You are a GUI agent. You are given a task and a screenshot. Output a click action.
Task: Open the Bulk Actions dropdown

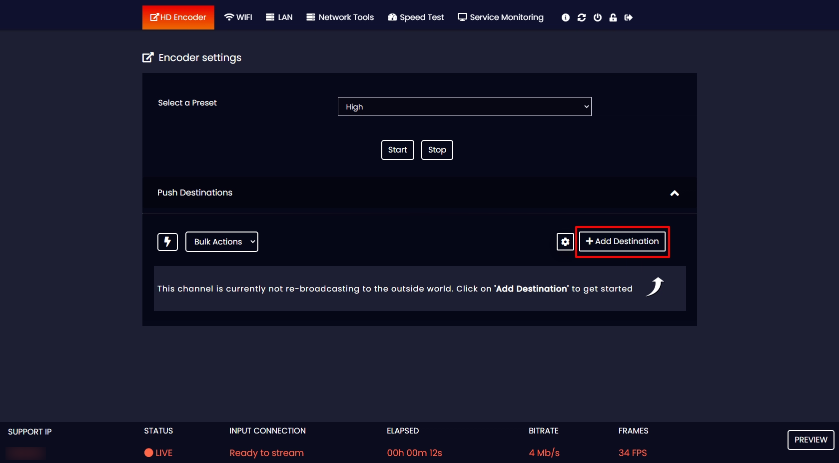(x=221, y=241)
